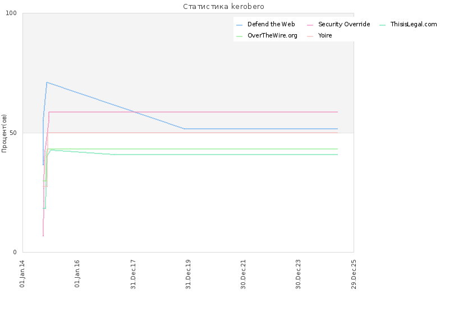Click the 50 value on the percent axis

(x=13, y=133)
